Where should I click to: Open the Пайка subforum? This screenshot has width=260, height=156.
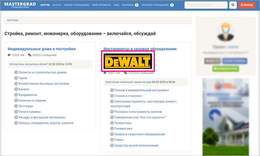click(x=118, y=140)
